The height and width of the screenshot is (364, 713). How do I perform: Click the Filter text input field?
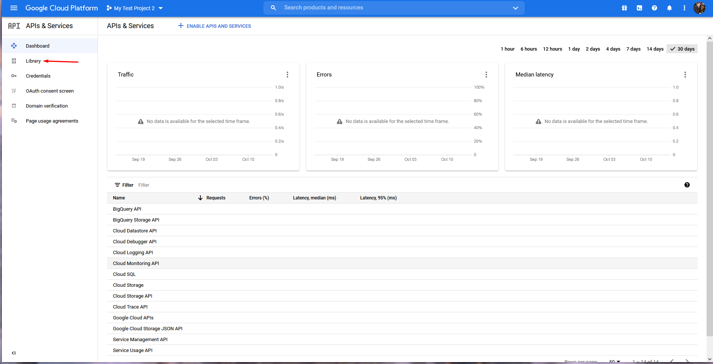pos(225,185)
